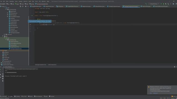Select FactorialRecursionTest in project tree
177x99 pixels.
click(x=15, y=43)
